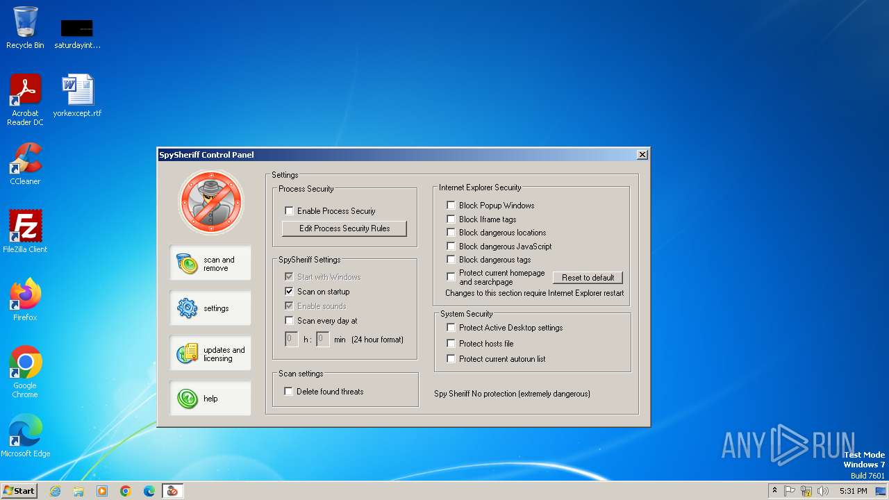
Task: Select the CCleaner desktop shortcut
Action: pyautogui.click(x=25, y=164)
